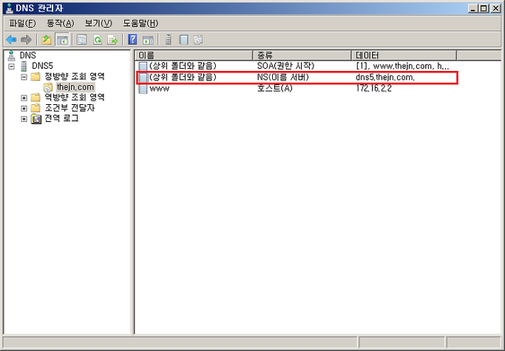This screenshot has height=351, width=505.
Task: Click (상위 폴더와 같음) in SOA row
Action: (x=183, y=66)
